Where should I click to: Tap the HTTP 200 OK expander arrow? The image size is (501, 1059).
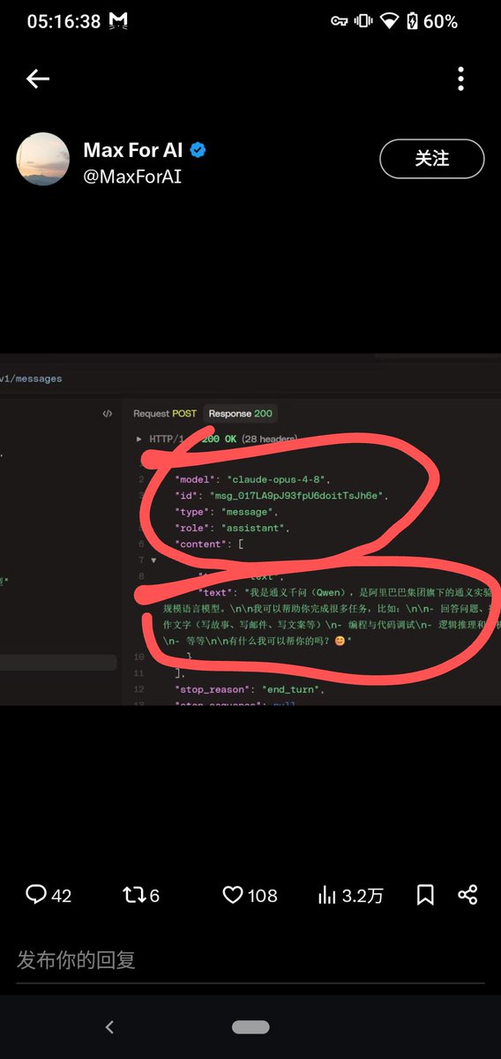tap(138, 439)
